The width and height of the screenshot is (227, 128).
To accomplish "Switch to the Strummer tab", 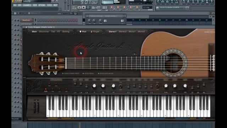I will pos(44,32).
